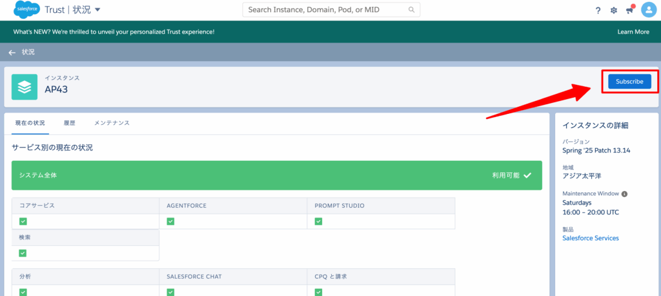Click the Spring '25 Patch 13.14 text
Viewport: 661px width, 296px height.
[x=596, y=150]
